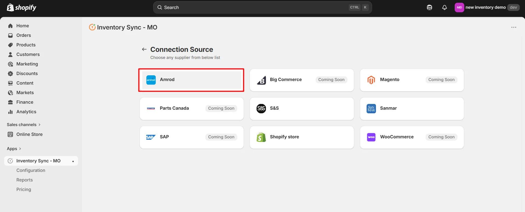525x212 pixels.
Task: Click the SAP logo icon
Action: pyautogui.click(x=151, y=137)
